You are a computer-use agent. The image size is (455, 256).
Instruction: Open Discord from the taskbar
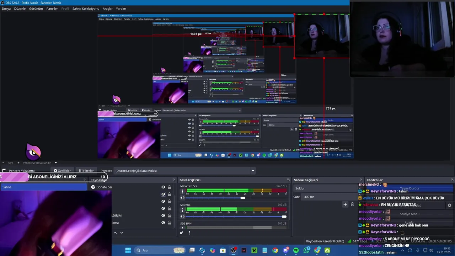286,250
